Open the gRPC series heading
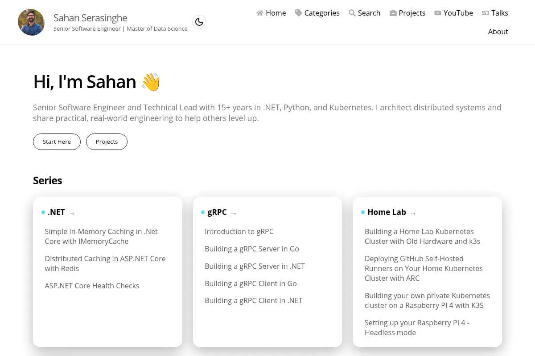The width and height of the screenshot is (535, 356). tap(217, 212)
